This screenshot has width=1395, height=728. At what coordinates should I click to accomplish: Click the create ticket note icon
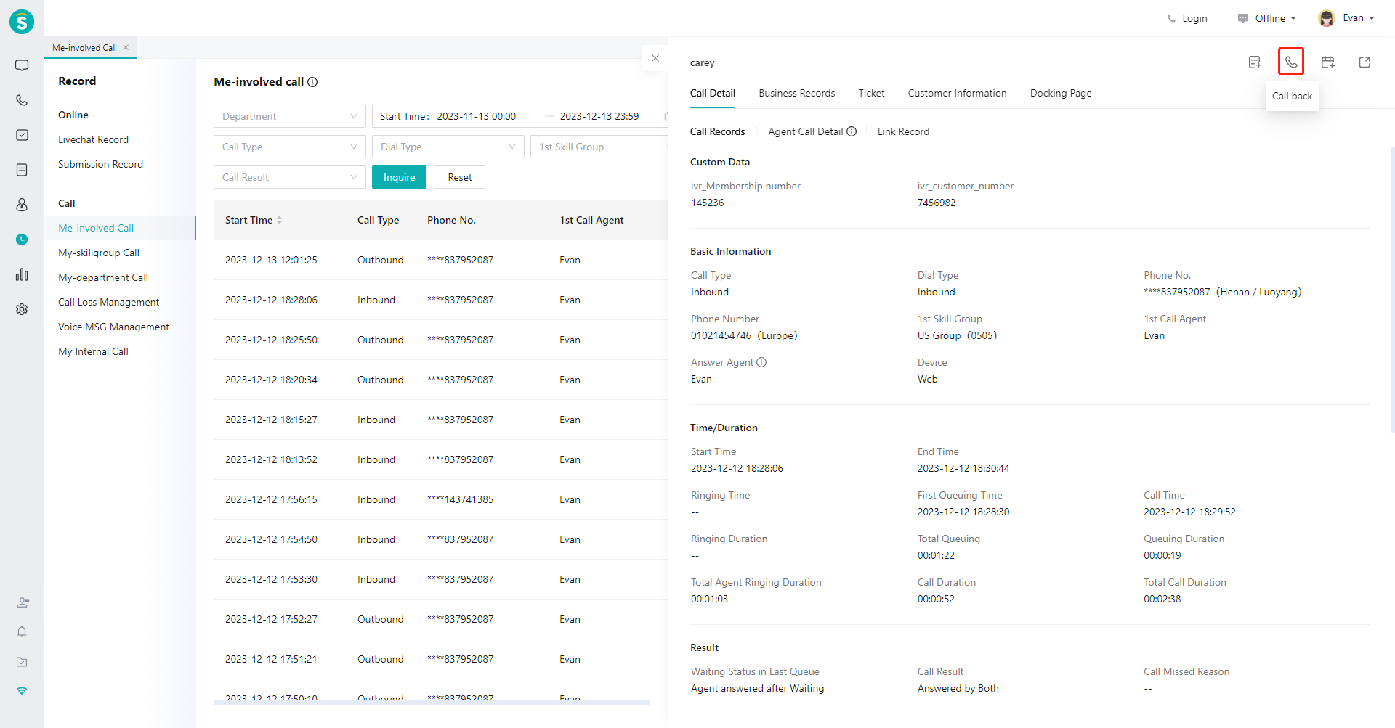click(x=1255, y=62)
